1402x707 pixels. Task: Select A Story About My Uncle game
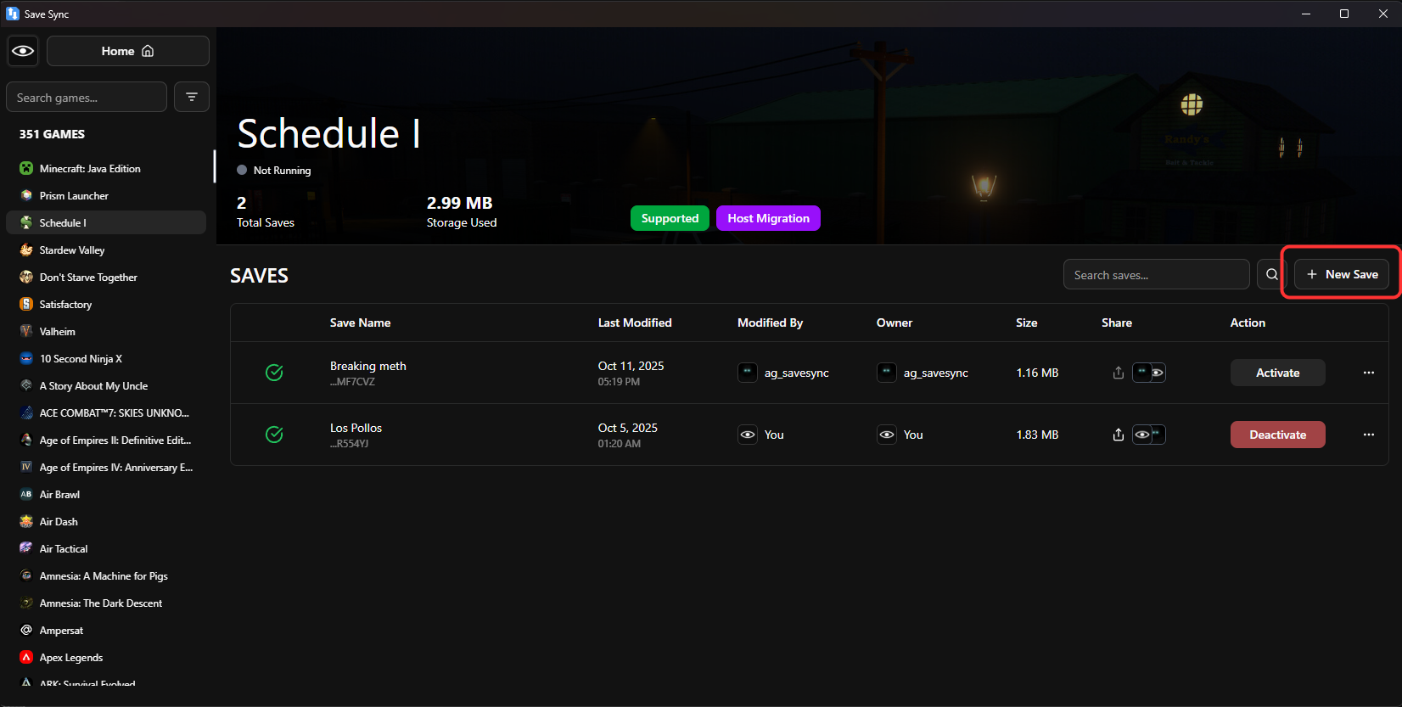click(106, 385)
